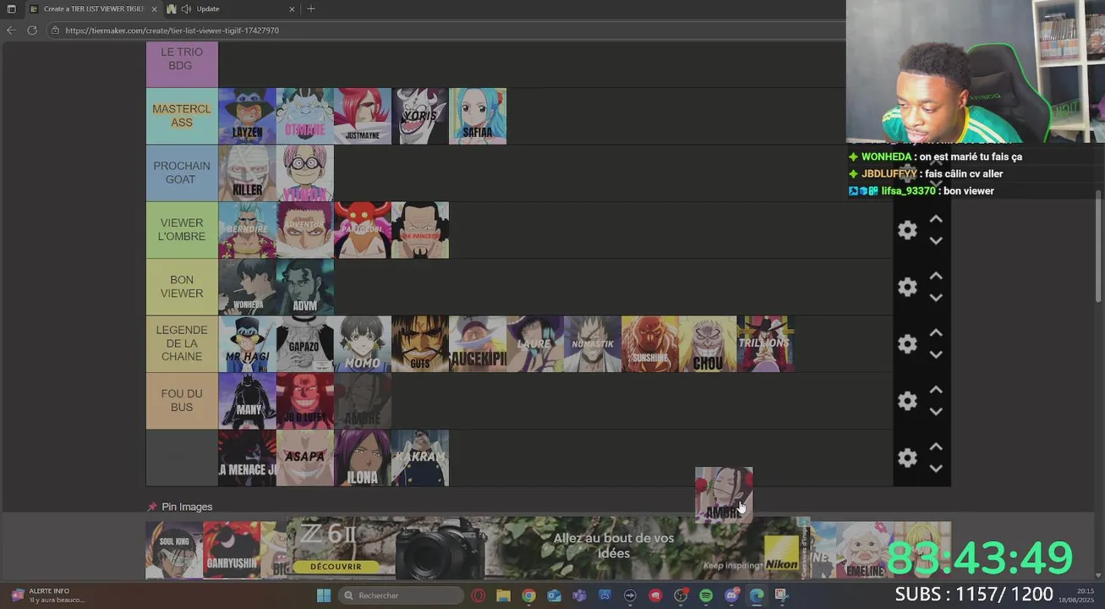This screenshot has width=1105, height=609.
Task: Pick the GANRYUSHIN image in the pool
Action: pyautogui.click(x=232, y=550)
